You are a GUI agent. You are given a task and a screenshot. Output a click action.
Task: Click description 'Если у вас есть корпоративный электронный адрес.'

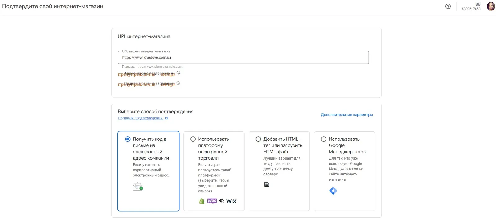(151, 170)
